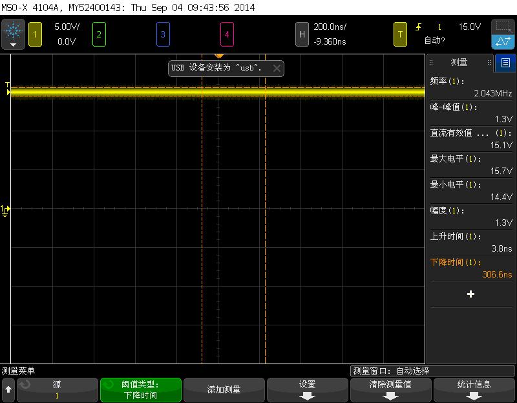Select the 直流有效值 measurement entry

tap(471, 138)
